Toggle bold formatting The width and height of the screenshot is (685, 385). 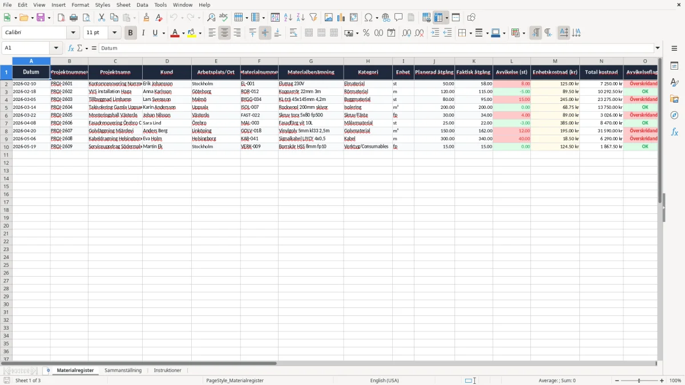[130, 33]
